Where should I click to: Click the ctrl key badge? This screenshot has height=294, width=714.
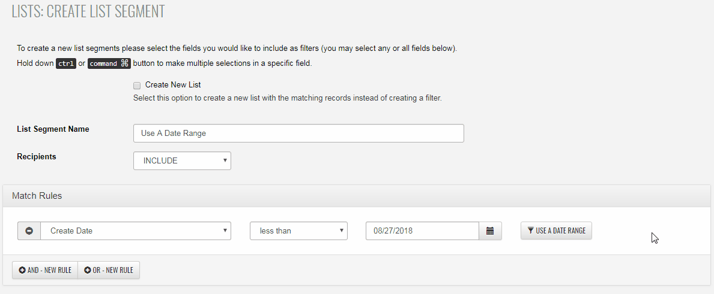tap(66, 63)
